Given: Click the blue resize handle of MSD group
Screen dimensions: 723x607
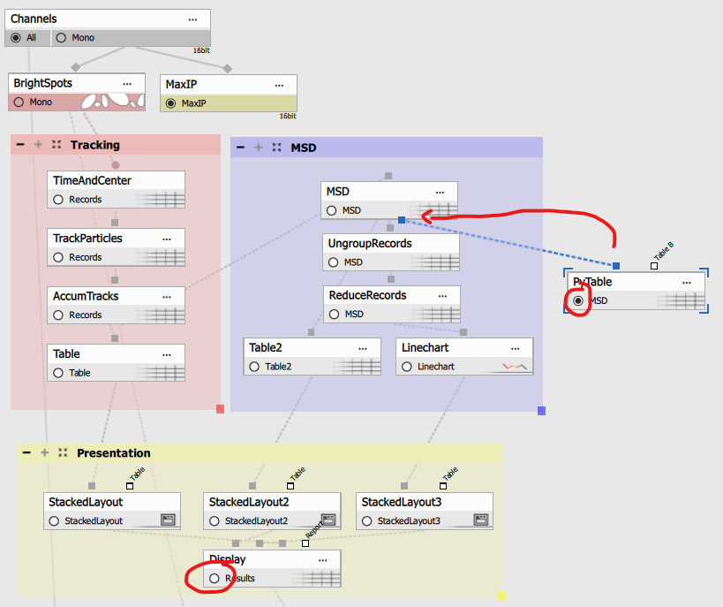Looking at the screenshot, I should 541,411.
